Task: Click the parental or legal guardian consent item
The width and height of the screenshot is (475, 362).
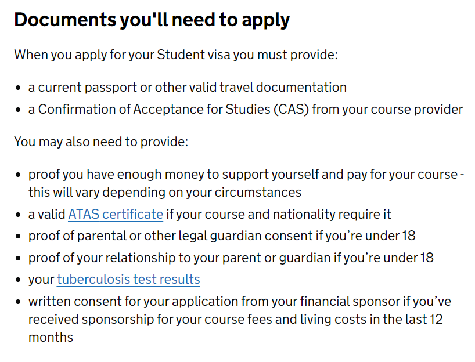Action: click(x=222, y=236)
